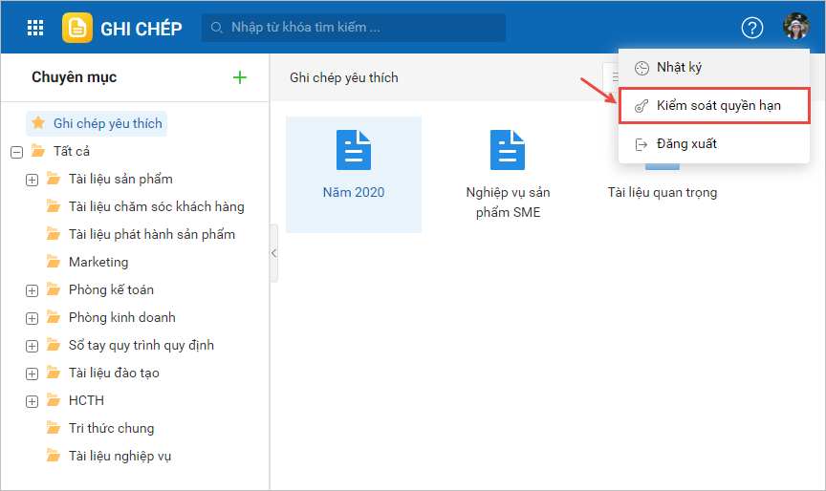Click the search keyword input field
The width and height of the screenshot is (826, 491).
coord(363,28)
